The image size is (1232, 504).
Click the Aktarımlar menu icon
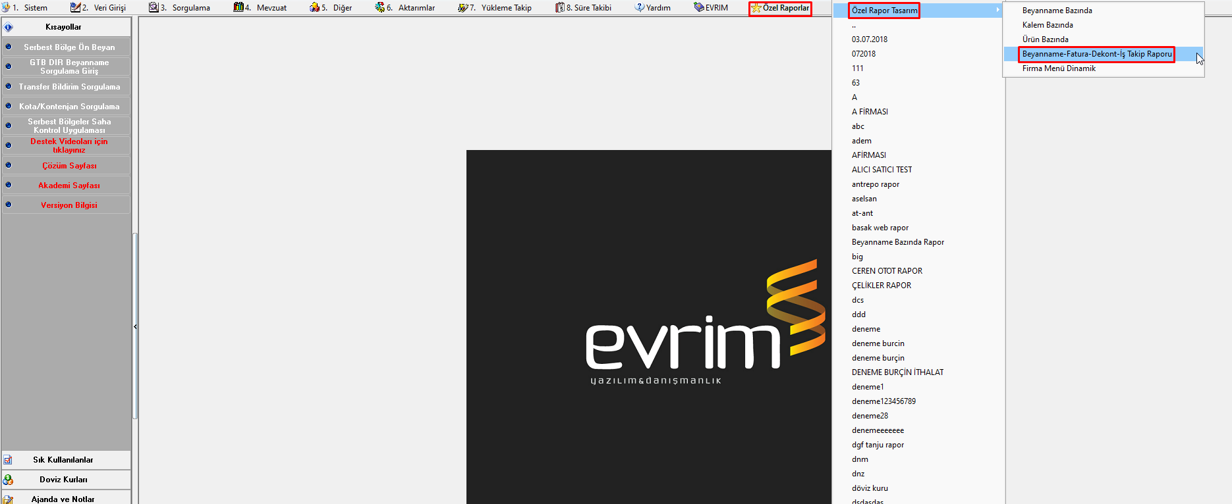tap(380, 8)
